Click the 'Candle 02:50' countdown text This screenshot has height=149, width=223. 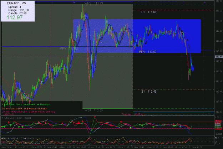coord(17,13)
